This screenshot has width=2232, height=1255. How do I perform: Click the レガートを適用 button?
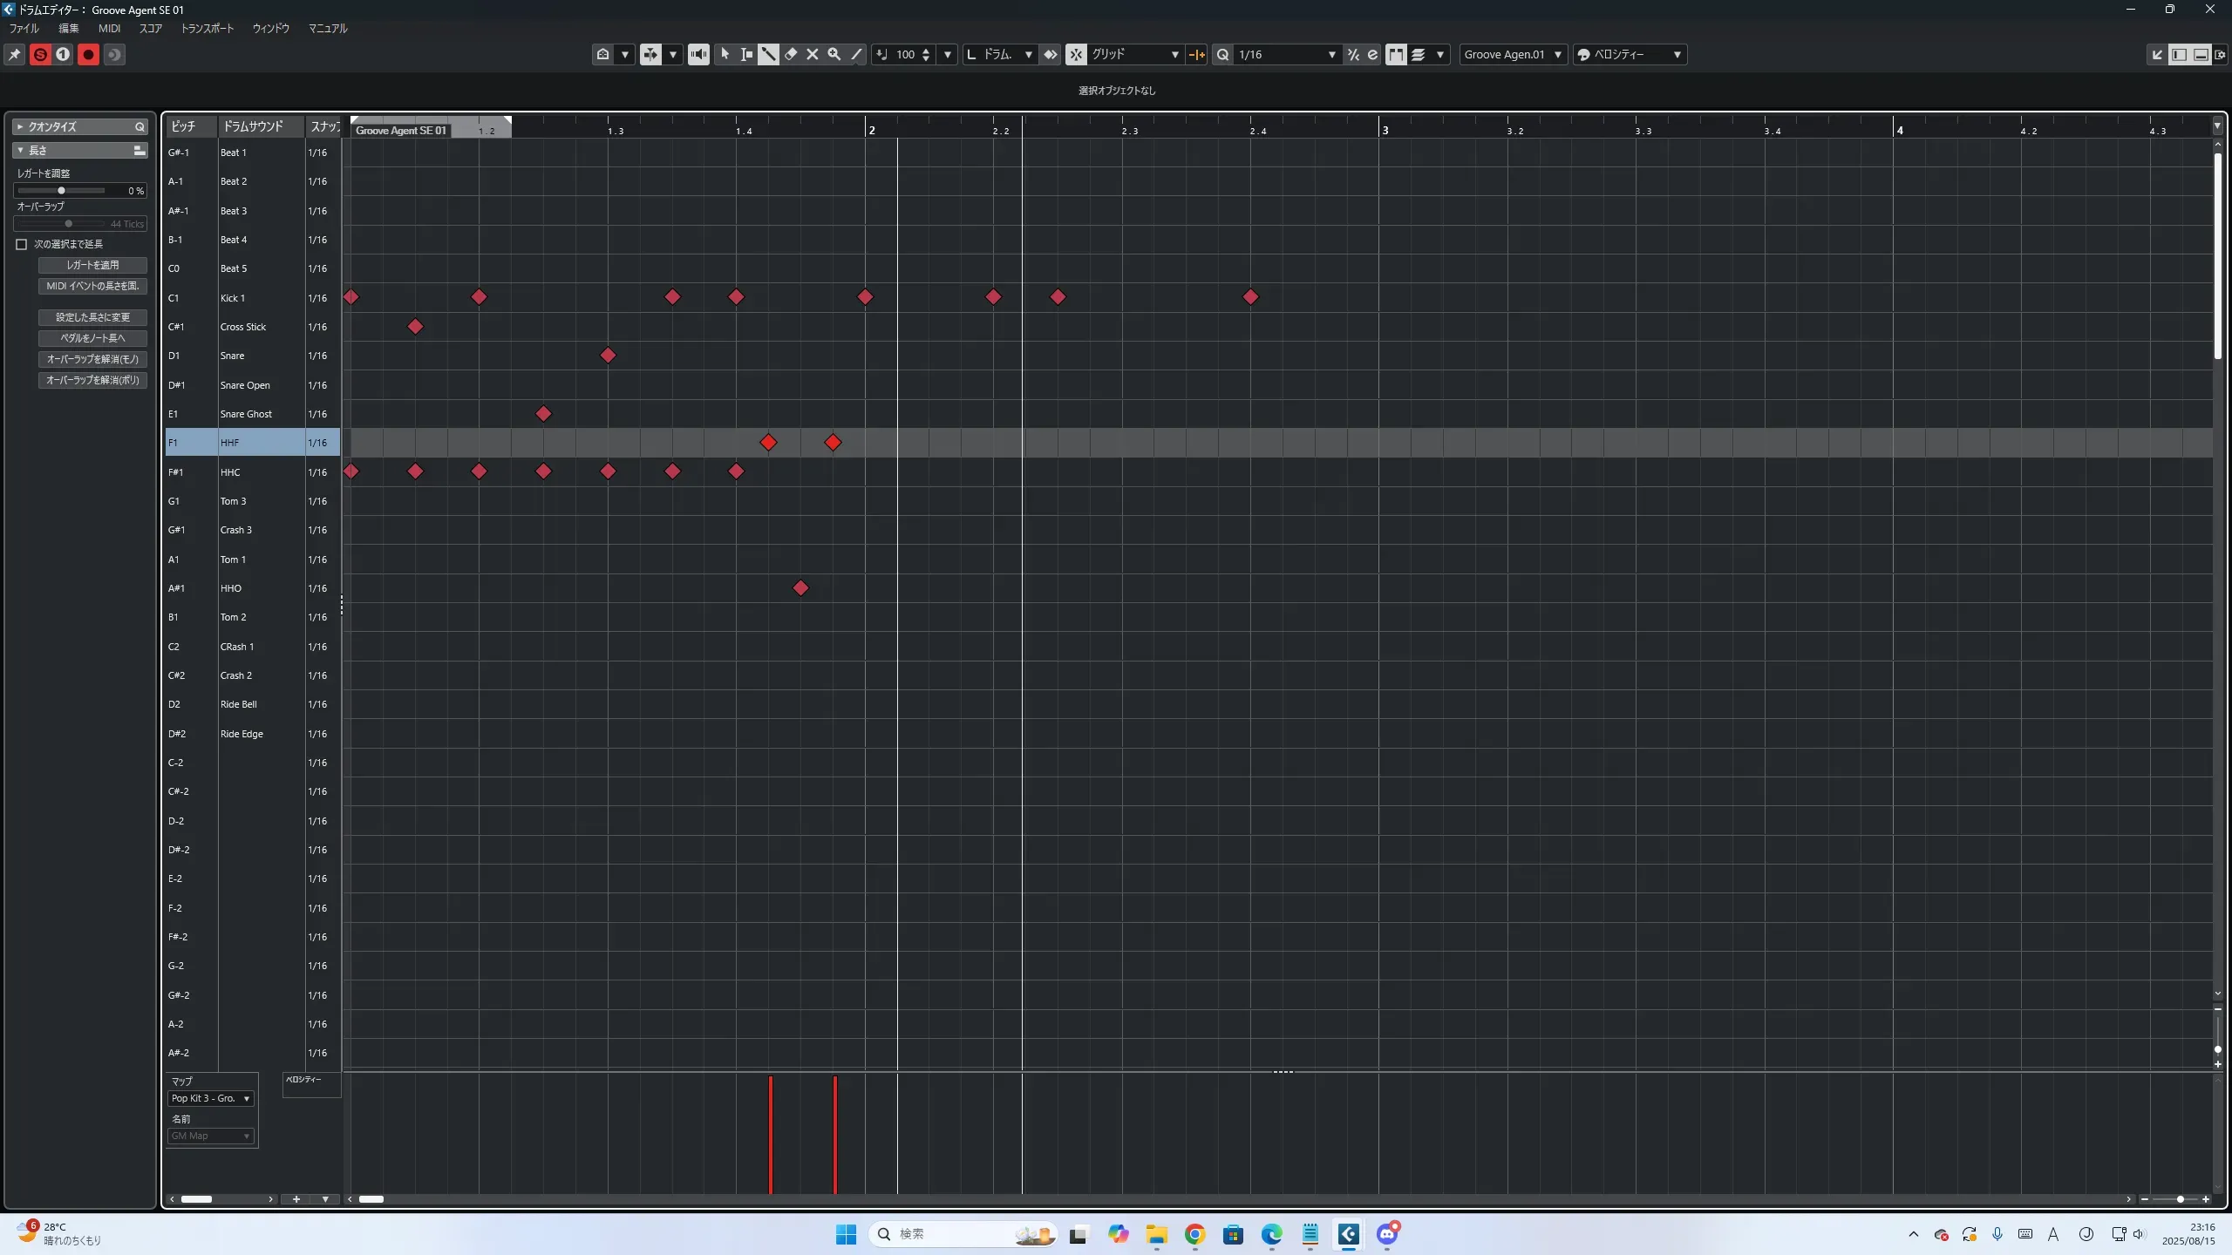(92, 265)
